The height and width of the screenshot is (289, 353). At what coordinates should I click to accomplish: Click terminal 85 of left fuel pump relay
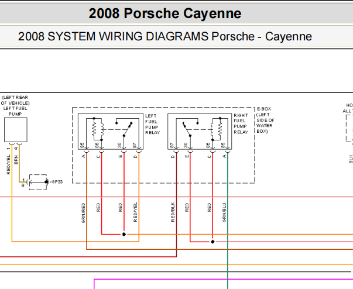point(82,145)
